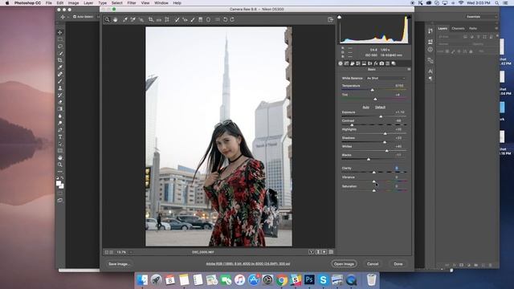Click the Default tone link
The image size is (514, 289).
pos(380,107)
